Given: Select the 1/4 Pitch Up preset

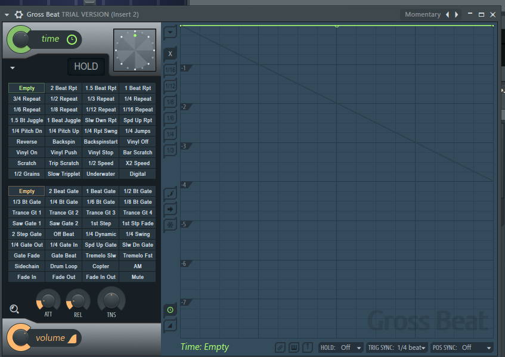Looking at the screenshot, I should pyautogui.click(x=64, y=131).
